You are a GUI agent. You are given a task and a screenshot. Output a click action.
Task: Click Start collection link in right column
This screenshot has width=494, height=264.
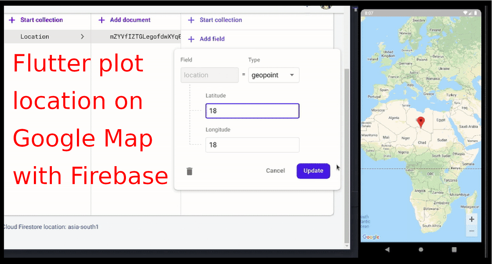pyautogui.click(x=221, y=20)
